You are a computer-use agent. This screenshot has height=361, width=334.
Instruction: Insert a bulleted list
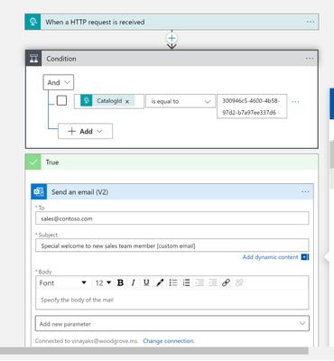click(173, 282)
